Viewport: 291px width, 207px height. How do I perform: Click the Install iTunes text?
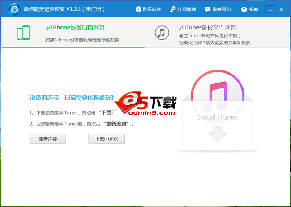[x=218, y=117]
